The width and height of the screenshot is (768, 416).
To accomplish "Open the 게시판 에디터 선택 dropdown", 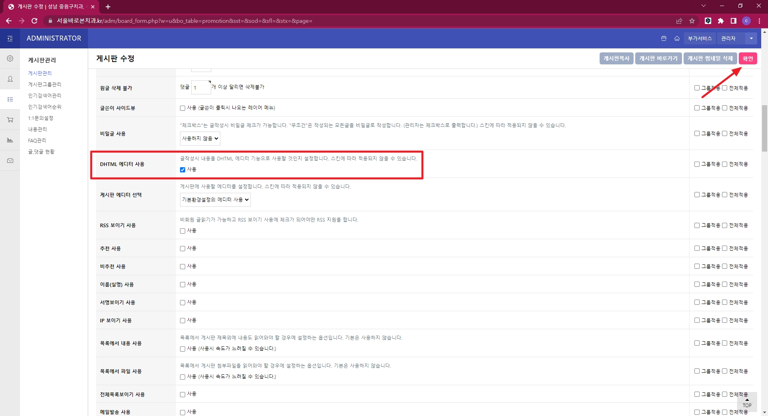I will pos(215,200).
